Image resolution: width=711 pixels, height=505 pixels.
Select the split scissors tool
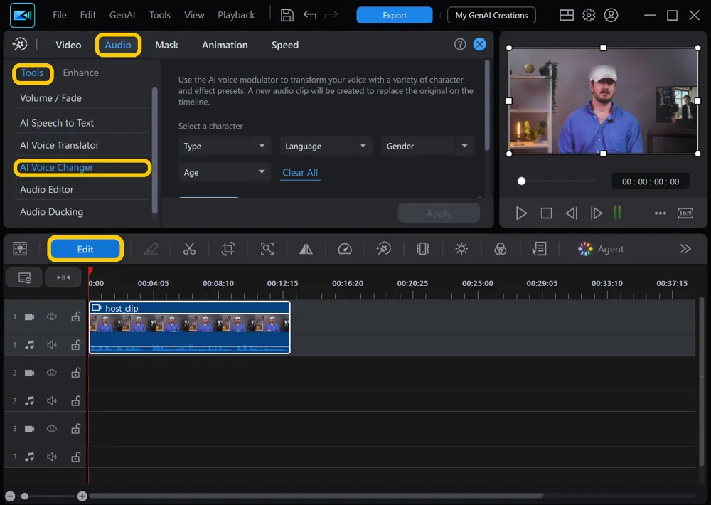click(x=189, y=249)
